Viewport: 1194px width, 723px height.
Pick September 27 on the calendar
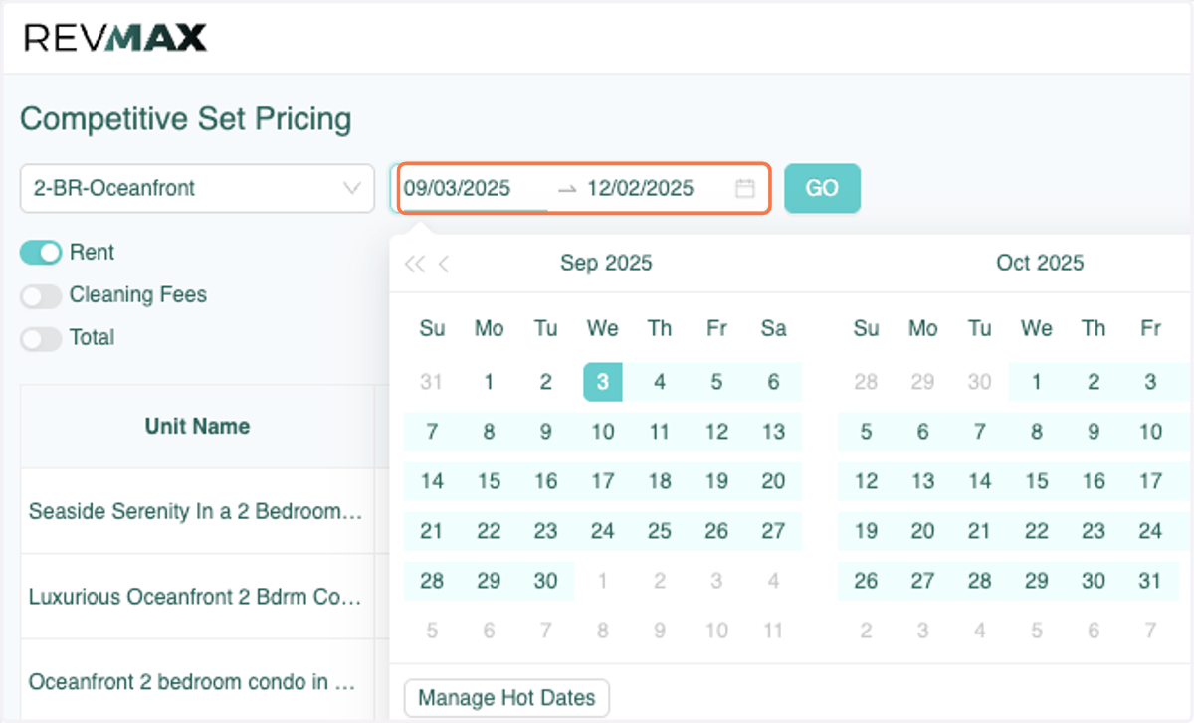[773, 531]
